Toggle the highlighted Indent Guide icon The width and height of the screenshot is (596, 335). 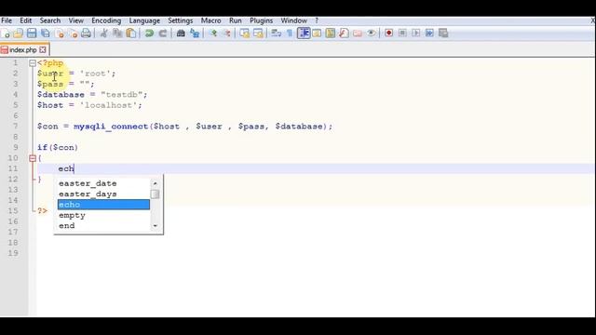pos(304,33)
